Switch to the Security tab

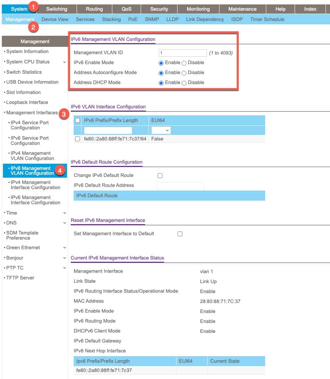point(159,9)
